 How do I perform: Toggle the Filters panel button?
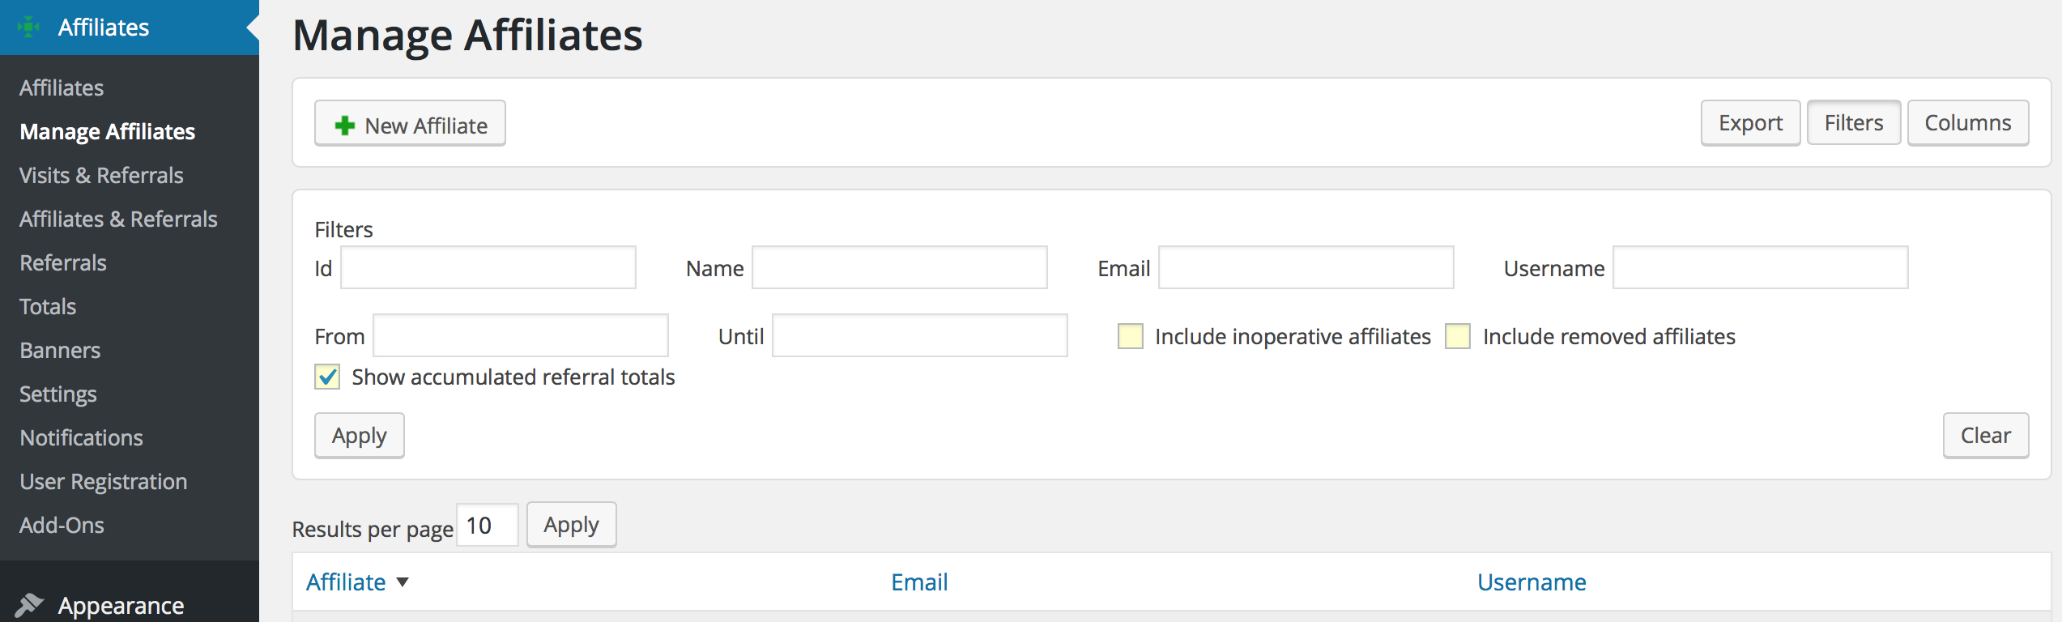coord(1853,123)
